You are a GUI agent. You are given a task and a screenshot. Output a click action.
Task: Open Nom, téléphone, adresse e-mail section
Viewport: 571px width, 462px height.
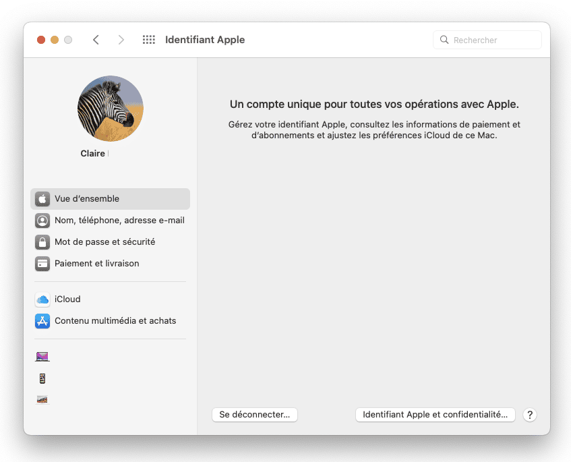click(x=110, y=221)
